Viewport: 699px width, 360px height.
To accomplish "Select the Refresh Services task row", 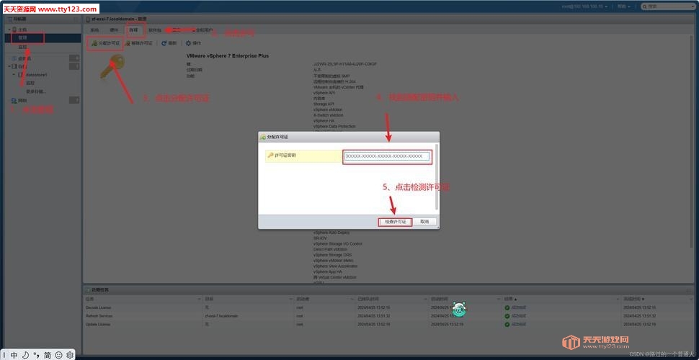I will [x=389, y=316].
